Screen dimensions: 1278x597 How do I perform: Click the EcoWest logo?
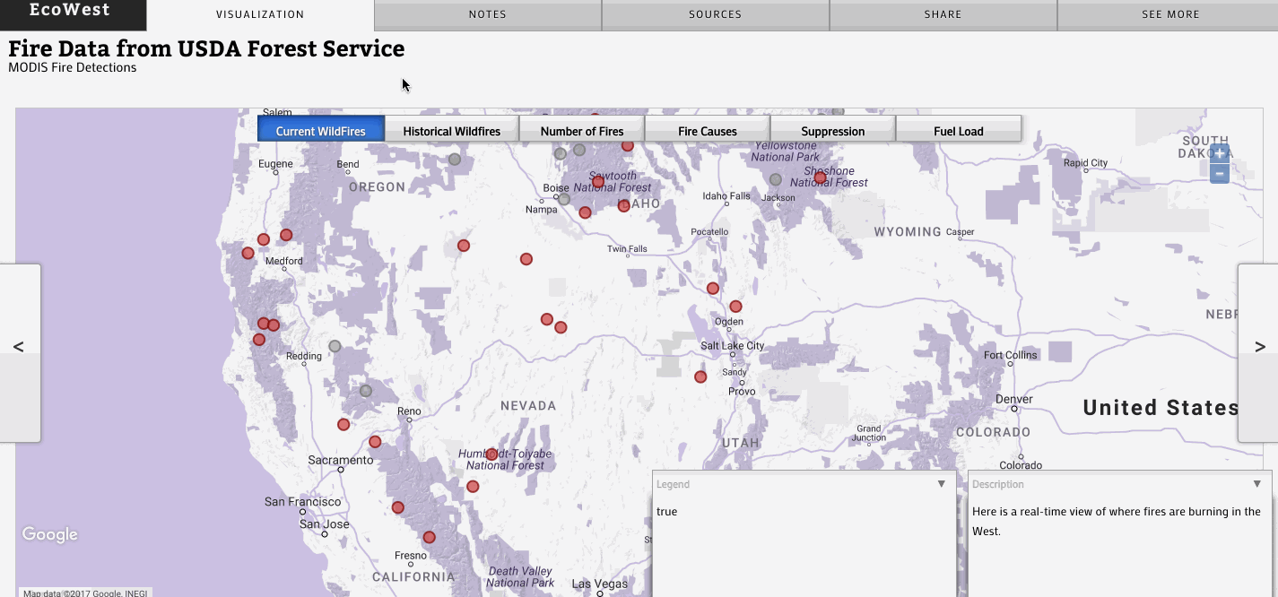tap(70, 11)
